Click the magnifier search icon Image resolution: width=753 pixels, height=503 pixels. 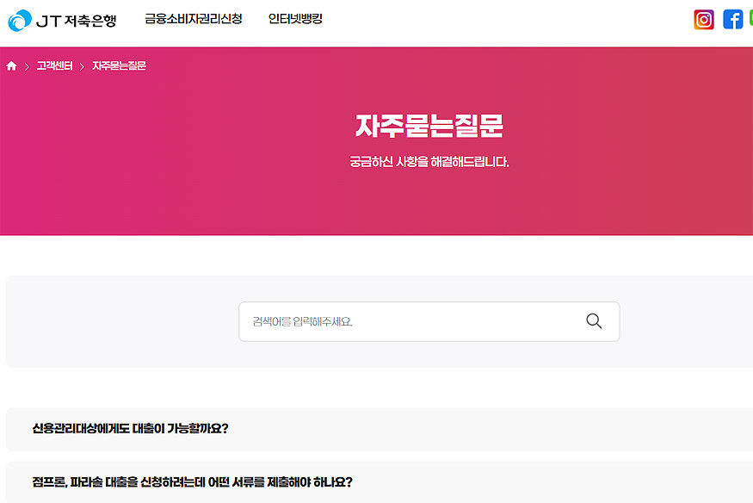[x=594, y=321]
